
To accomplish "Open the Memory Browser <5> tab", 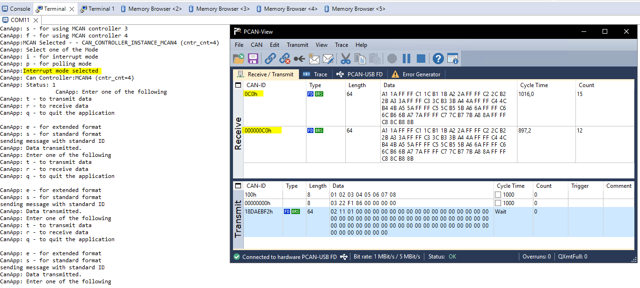I will (355, 8).
